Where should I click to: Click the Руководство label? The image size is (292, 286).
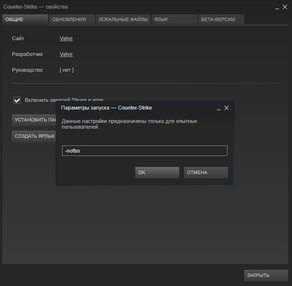tap(27, 70)
